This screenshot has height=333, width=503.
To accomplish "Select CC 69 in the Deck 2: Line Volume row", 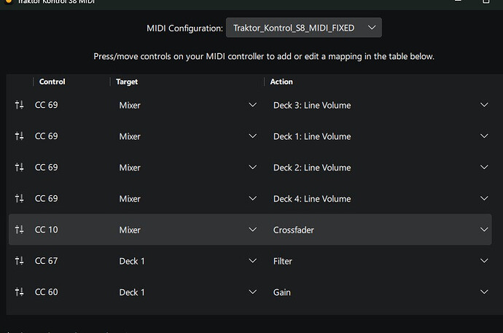I will pos(46,168).
